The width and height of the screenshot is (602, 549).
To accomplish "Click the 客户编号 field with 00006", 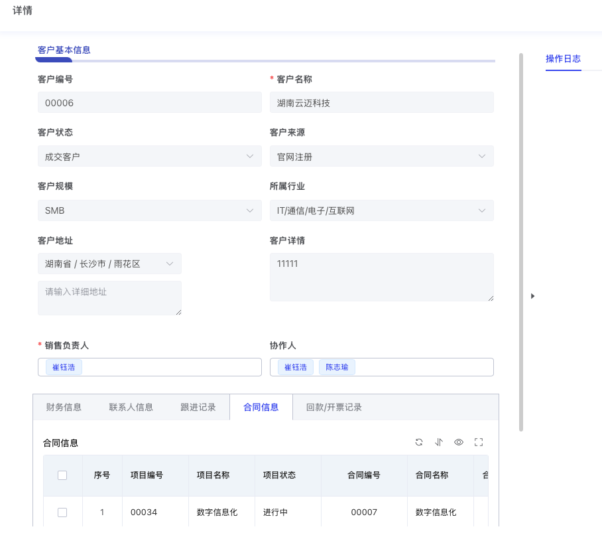I will tap(150, 102).
